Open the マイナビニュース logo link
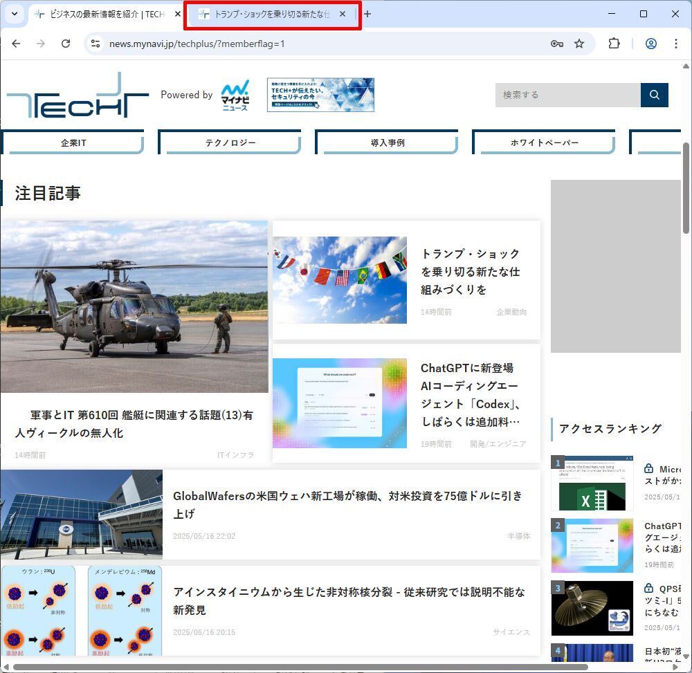Image resolution: width=692 pixels, height=673 pixels. [235, 95]
